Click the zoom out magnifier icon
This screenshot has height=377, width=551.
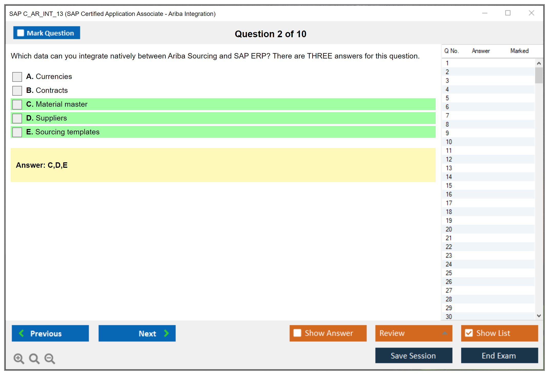point(49,358)
